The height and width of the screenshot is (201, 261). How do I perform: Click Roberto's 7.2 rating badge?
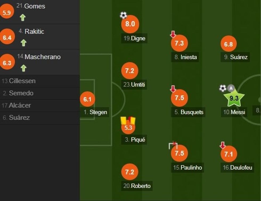[130, 172]
